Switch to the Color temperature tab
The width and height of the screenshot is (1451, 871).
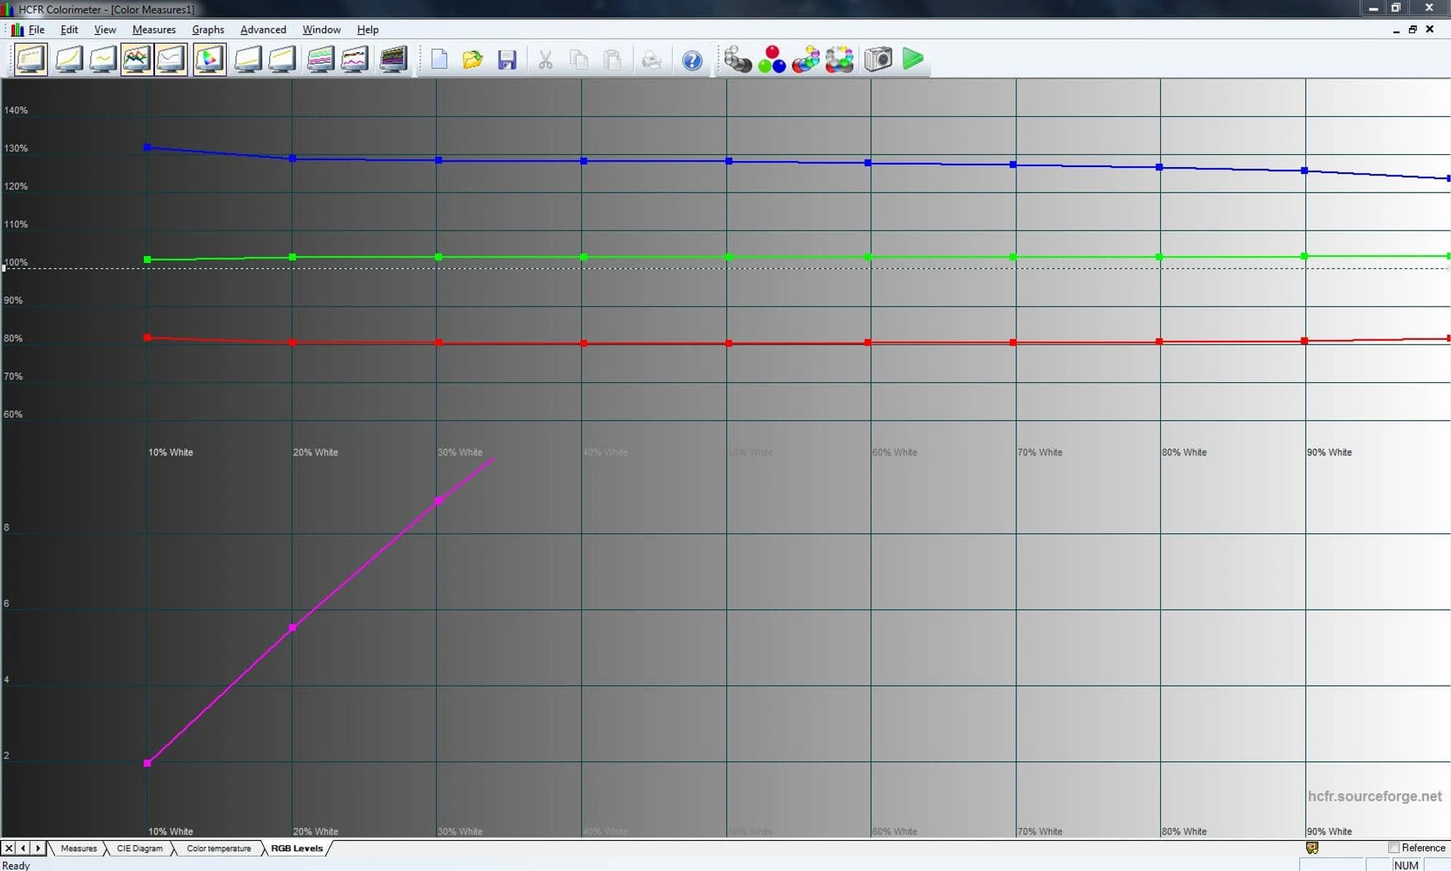pyautogui.click(x=218, y=848)
